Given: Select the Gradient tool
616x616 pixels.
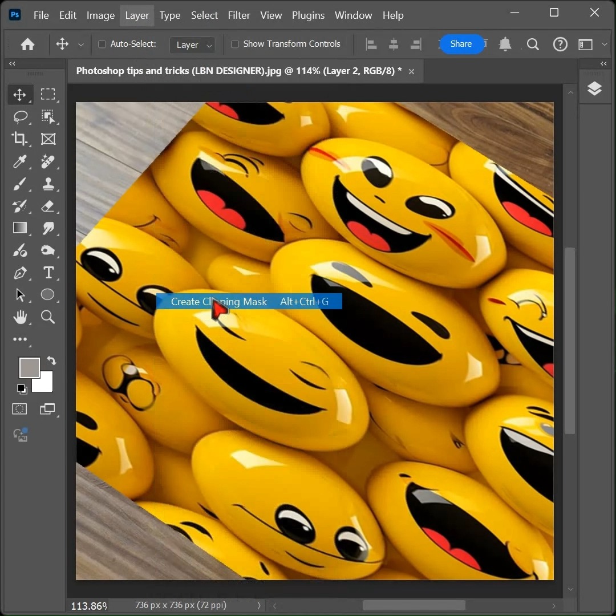Looking at the screenshot, I should point(19,228).
